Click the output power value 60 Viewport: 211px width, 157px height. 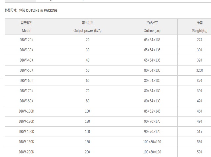coord(87,81)
